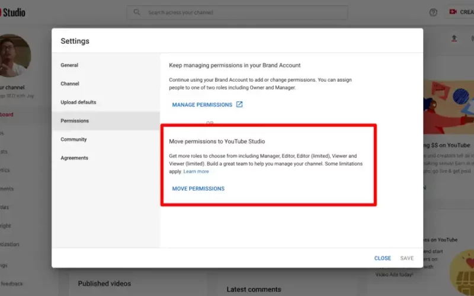
Task: Click the MANAGE PERMISSIONS link
Action: tap(202, 105)
